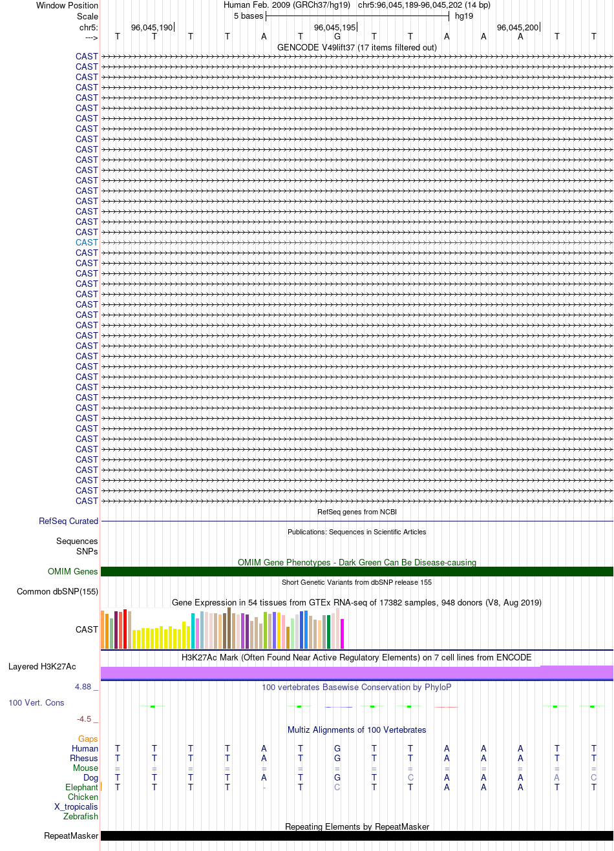Screen dimensions: 614x851
Task: Click 'Repeating Elements by RepeatMasker' title
Action: point(357,826)
